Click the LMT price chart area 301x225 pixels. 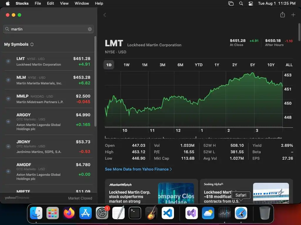(x=194, y=100)
